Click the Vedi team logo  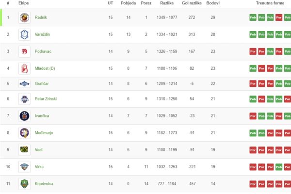pos(25,150)
